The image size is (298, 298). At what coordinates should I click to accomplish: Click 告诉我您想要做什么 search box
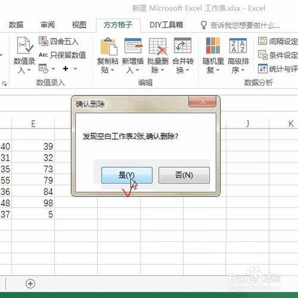pos(245,26)
